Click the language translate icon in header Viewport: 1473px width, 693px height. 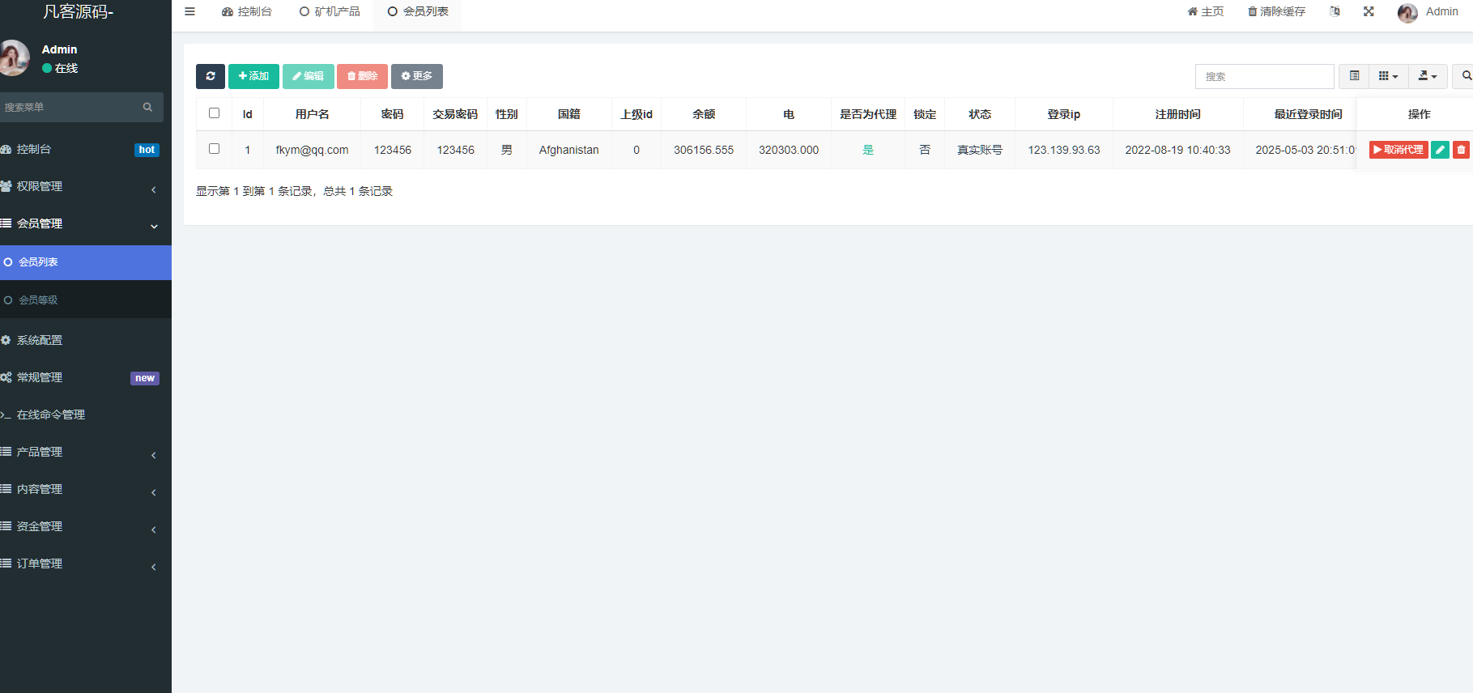(1335, 11)
